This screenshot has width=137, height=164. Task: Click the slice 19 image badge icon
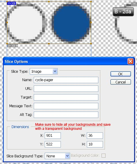pos(14,3)
